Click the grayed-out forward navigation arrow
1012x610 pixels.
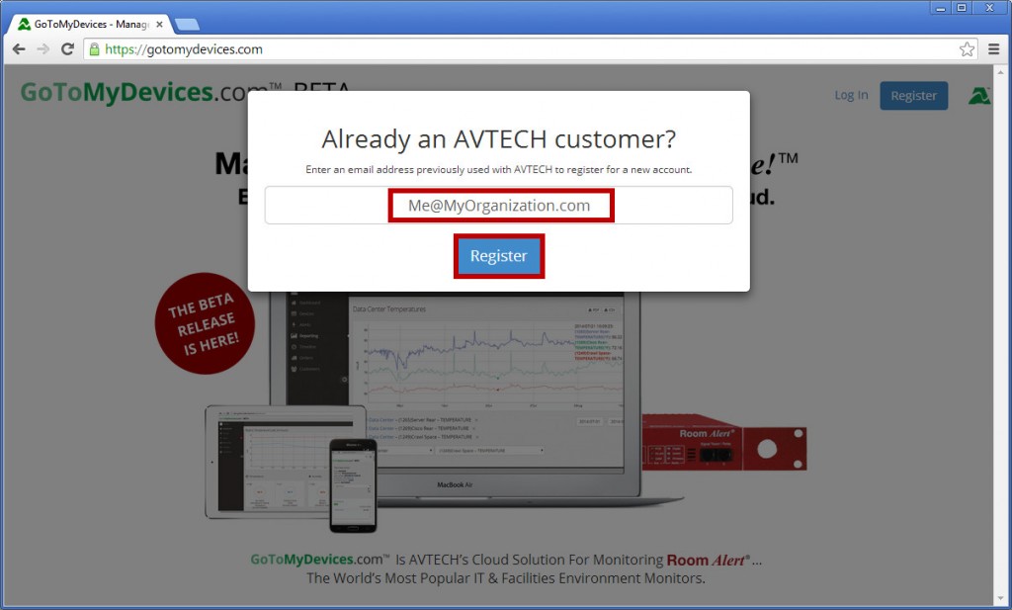[42, 48]
